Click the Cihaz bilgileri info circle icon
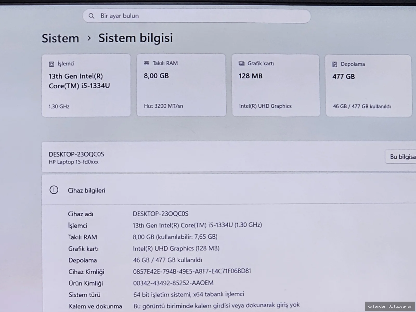 (54, 190)
